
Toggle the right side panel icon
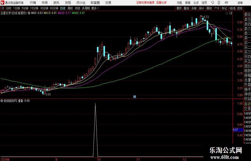231,13
